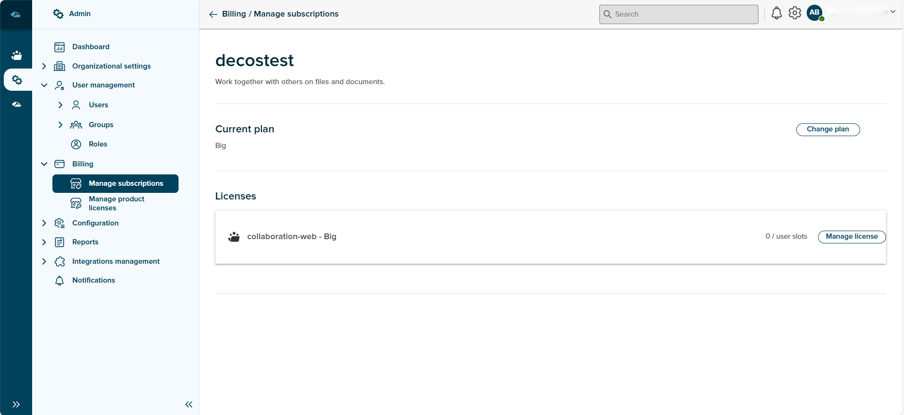This screenshot has width=904, height=415.
Task: Click the cloud logo at top of rail
Action: click(16, 14)
